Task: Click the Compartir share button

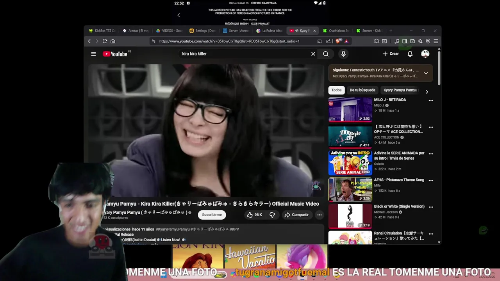Action: click(x=296, y=215)
